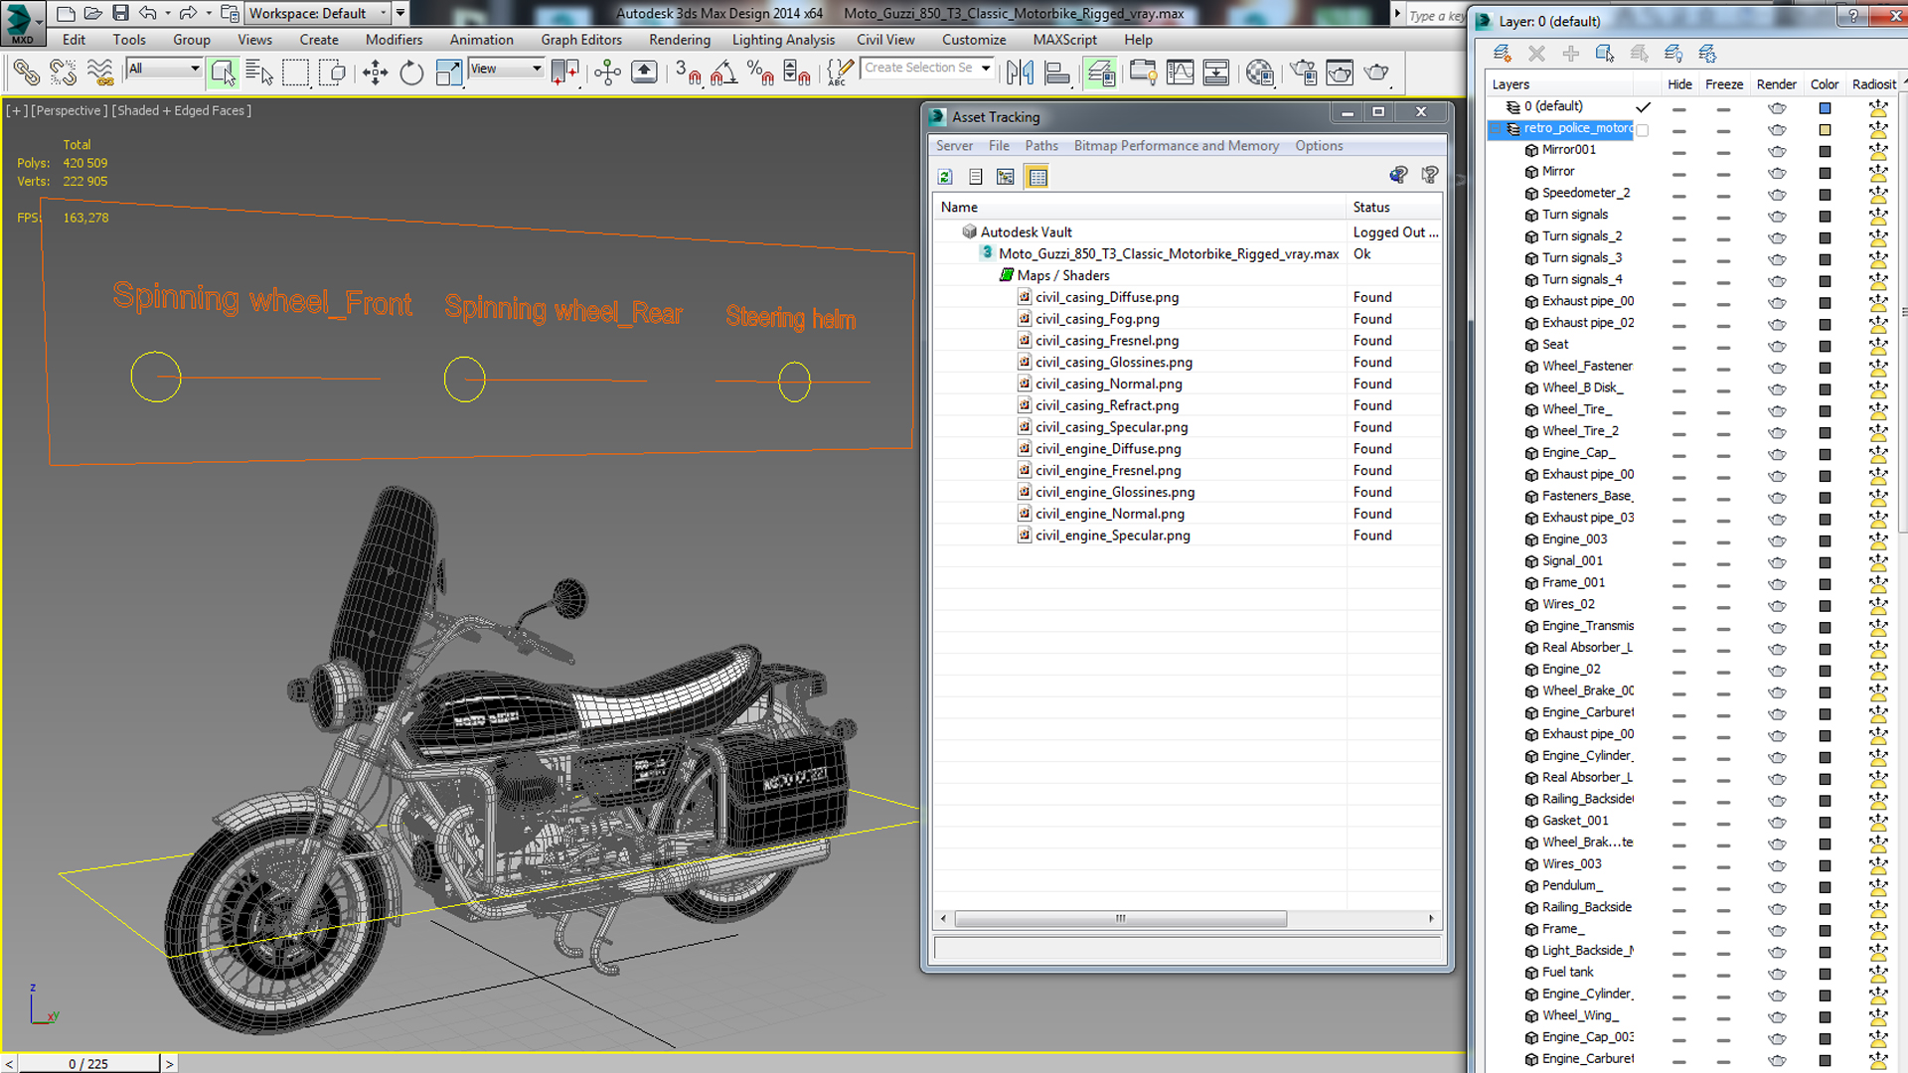The width and height of the screenshot is (1908, 1073).
Task: Open the Curve Editor icon
Action: tap(1180, 72)
